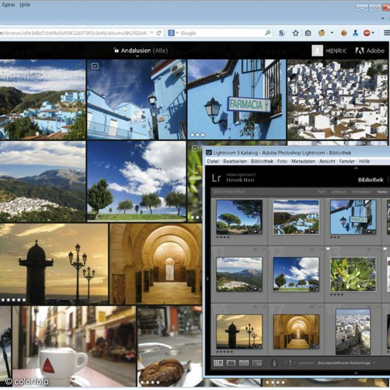Select Grid view in the Lightroom toolbar
This screenshot has width=390, height=390.
218,363
